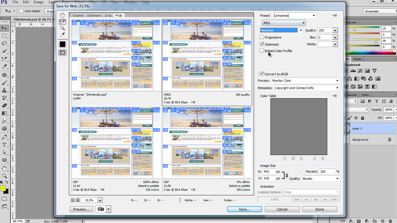Select the Ellipse shape tool
Viewport: 397px width, 223px height.
[x=4, y=160]
